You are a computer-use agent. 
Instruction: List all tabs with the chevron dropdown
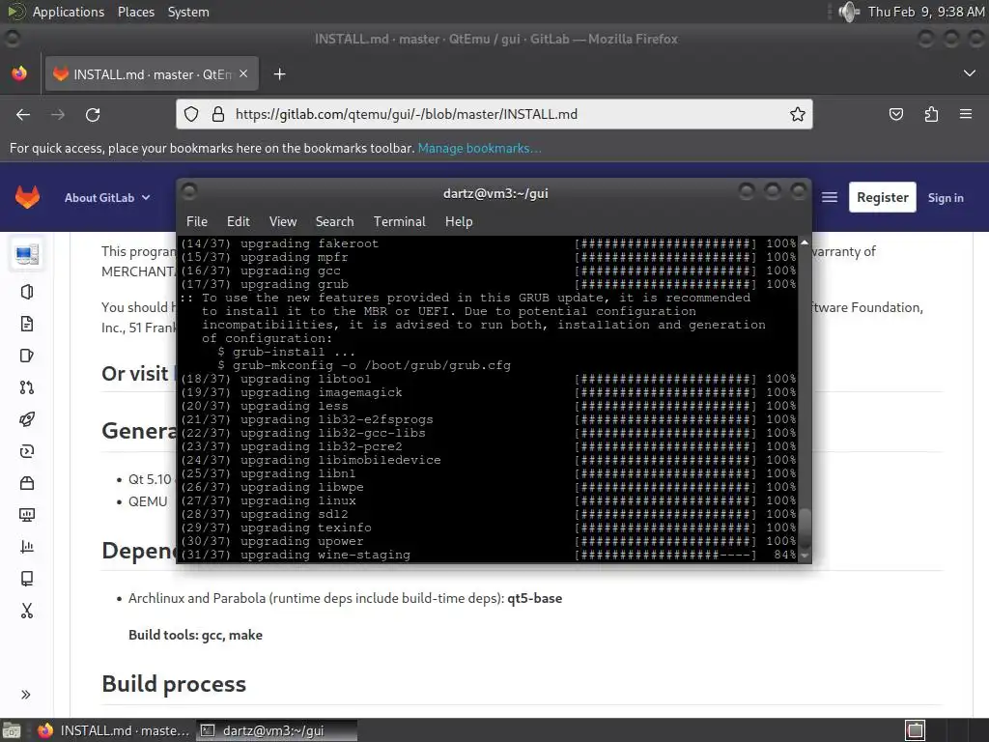click(x=970, y=73)
